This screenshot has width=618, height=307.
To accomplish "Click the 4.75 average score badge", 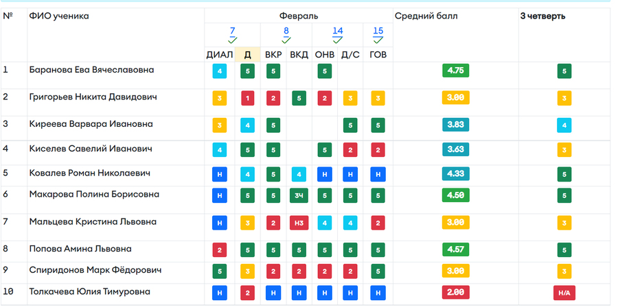I will tap(455, 71).
